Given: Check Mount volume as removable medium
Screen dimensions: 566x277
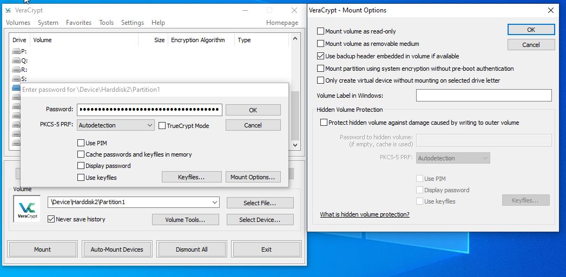Looking at the screenshot, I should tap(320, 44).
